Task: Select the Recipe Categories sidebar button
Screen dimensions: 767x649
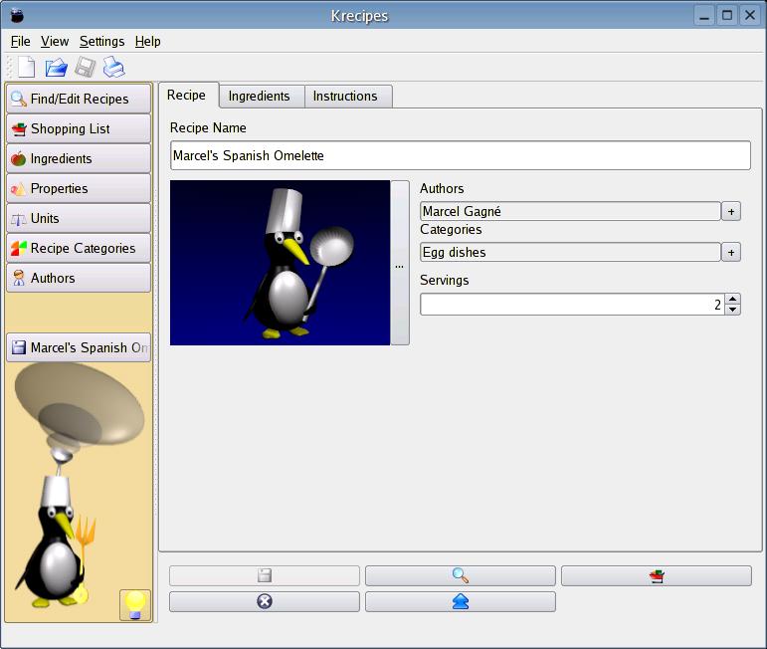Action: (79, 248)
